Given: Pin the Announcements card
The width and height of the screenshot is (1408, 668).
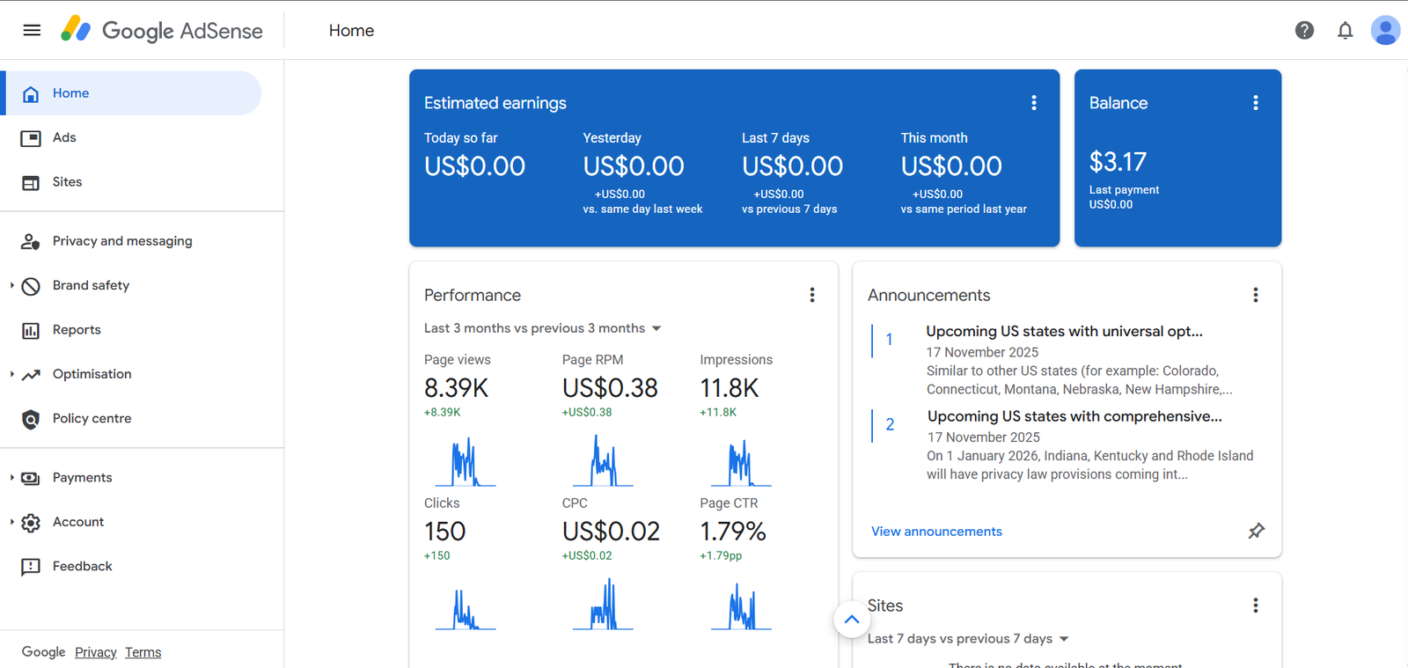Looking at the screenshot, I should 1256,531.
